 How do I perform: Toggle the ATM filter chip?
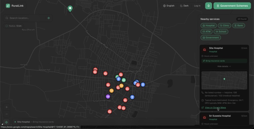(x=206, y=32)
